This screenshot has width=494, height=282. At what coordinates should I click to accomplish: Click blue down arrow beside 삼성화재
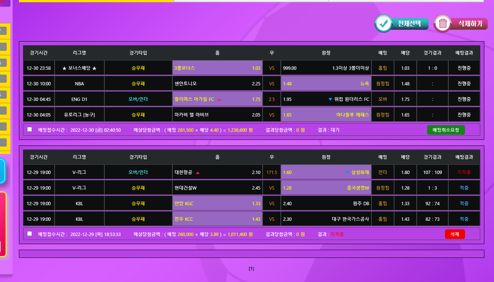click(x=347, y=173)
